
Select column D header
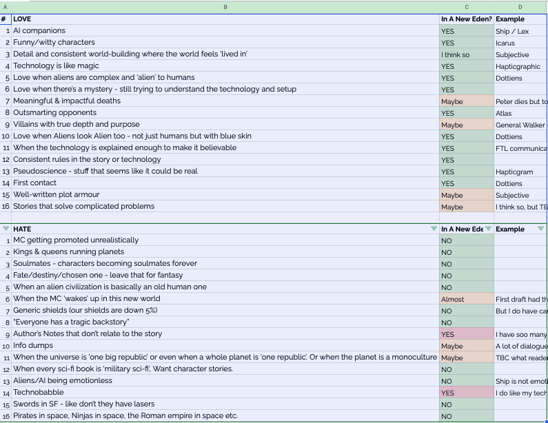pyautogui.click(x=520, y=7)
